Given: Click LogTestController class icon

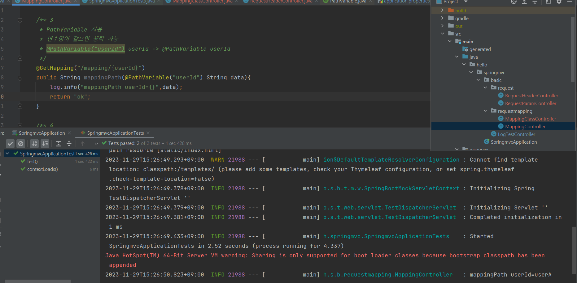Looking at the screenshot, I should pyautogui.click(x=494, y=134).
